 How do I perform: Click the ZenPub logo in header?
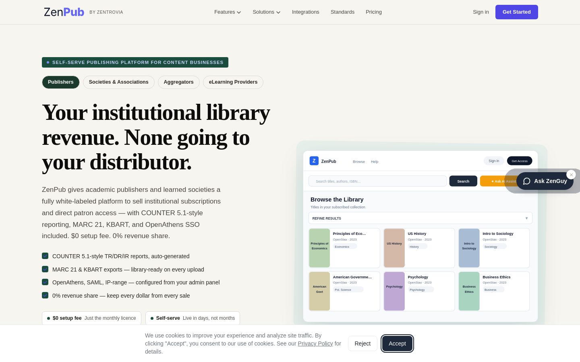pyautogui.click(x=64, y=12)
